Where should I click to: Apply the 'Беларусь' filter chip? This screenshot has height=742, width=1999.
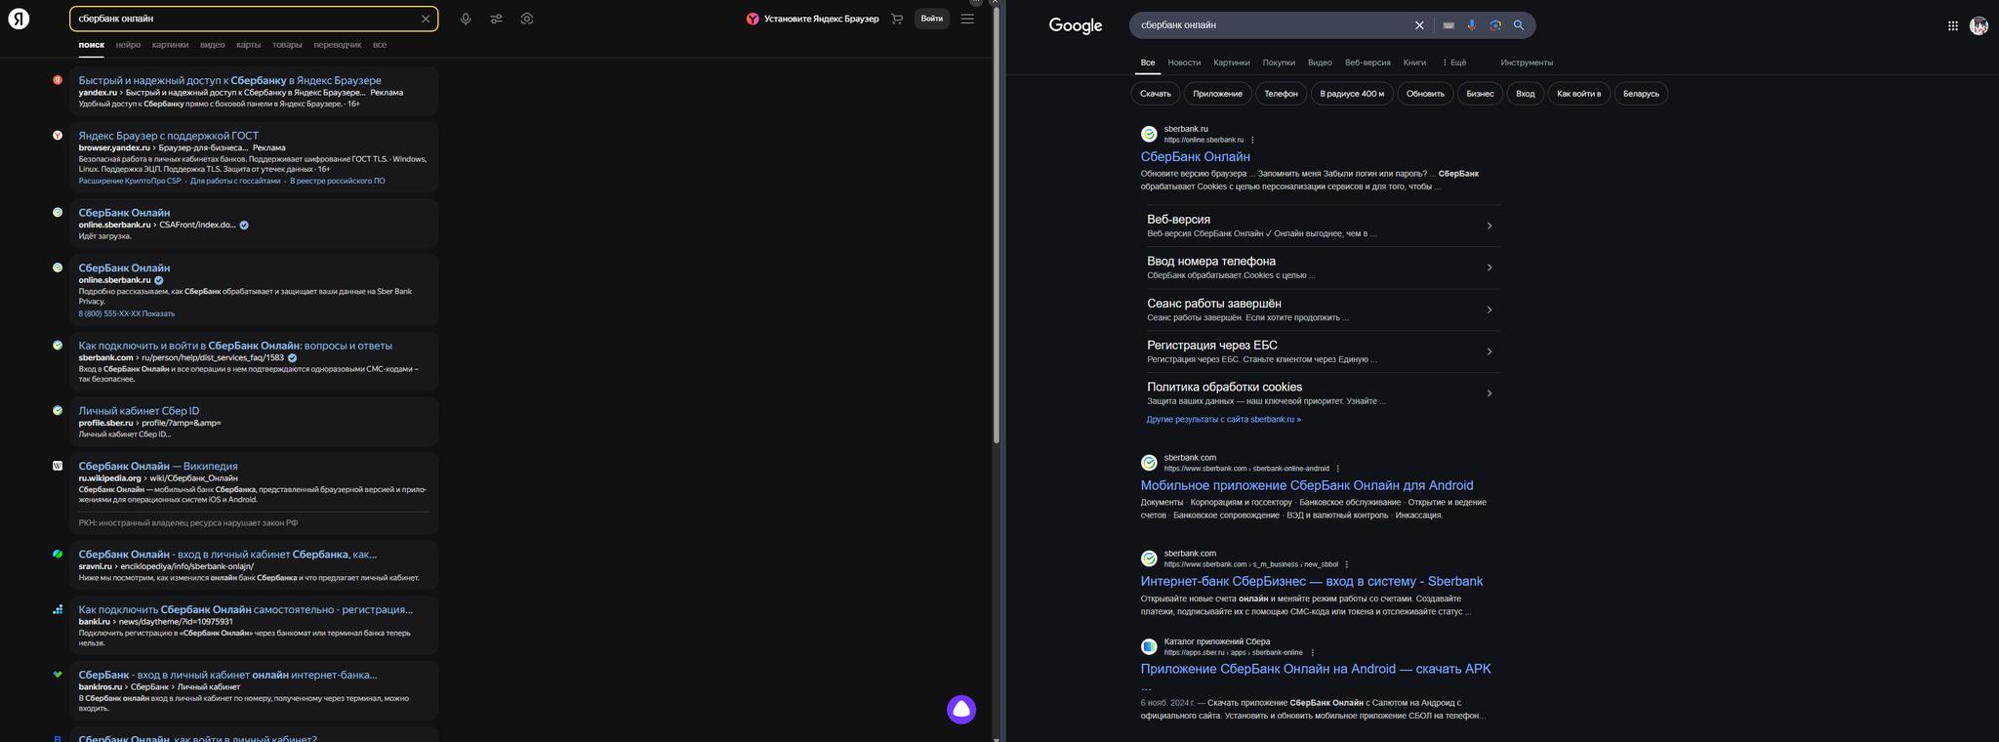tap(1641, 94)
